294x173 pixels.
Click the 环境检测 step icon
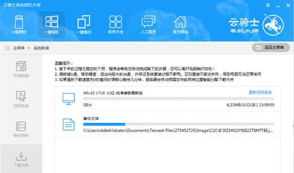click(21, 66)
